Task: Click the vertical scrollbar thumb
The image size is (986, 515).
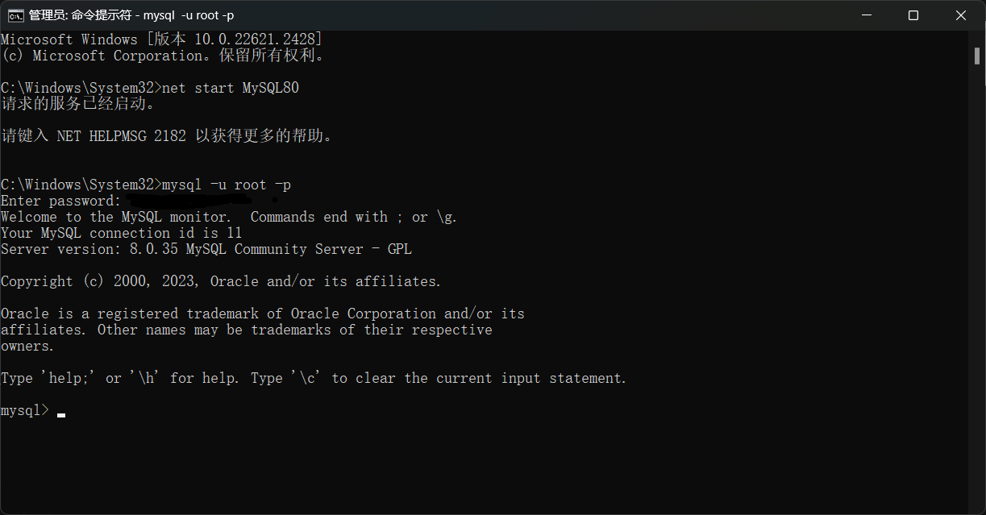Action: coord(976,56)
